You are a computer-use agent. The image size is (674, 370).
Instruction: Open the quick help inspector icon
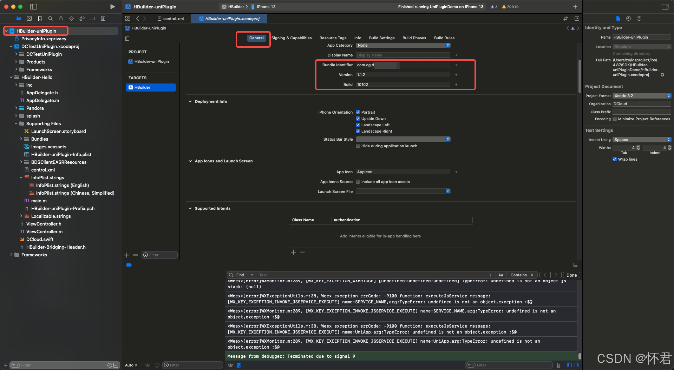pos(639,18)
